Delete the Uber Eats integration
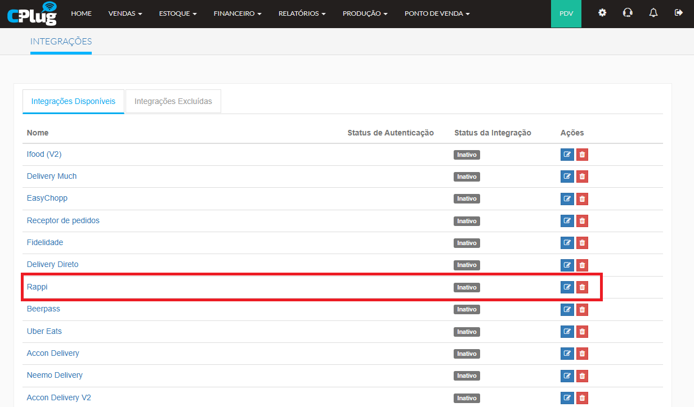 (582, 332)
